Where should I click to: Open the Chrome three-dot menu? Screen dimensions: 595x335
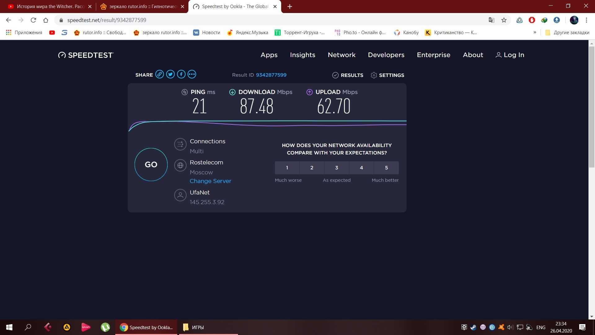pos(586,20)
